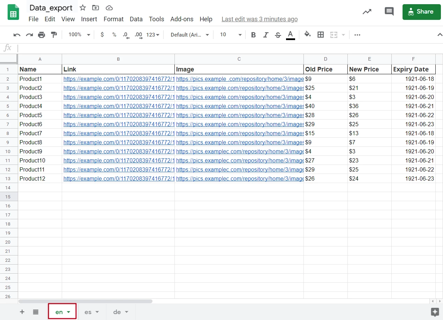The height and width of the screenshot is (320, 443).
Task: Activate the paint format tool
Action: click(54, 35)
